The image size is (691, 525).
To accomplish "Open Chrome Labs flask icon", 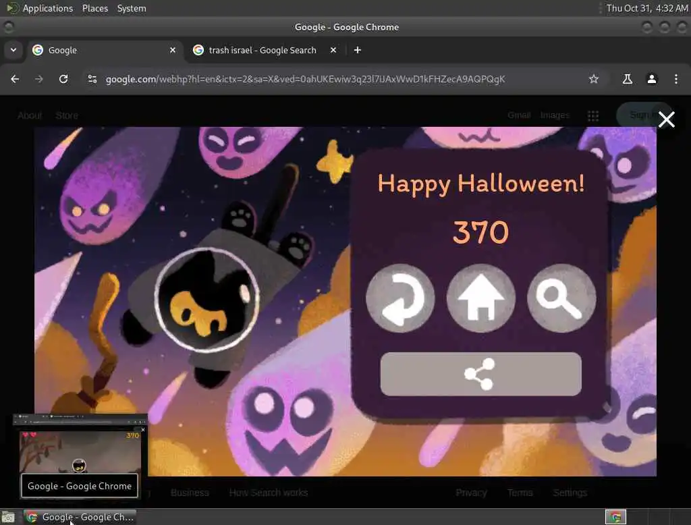I will 627,79.
